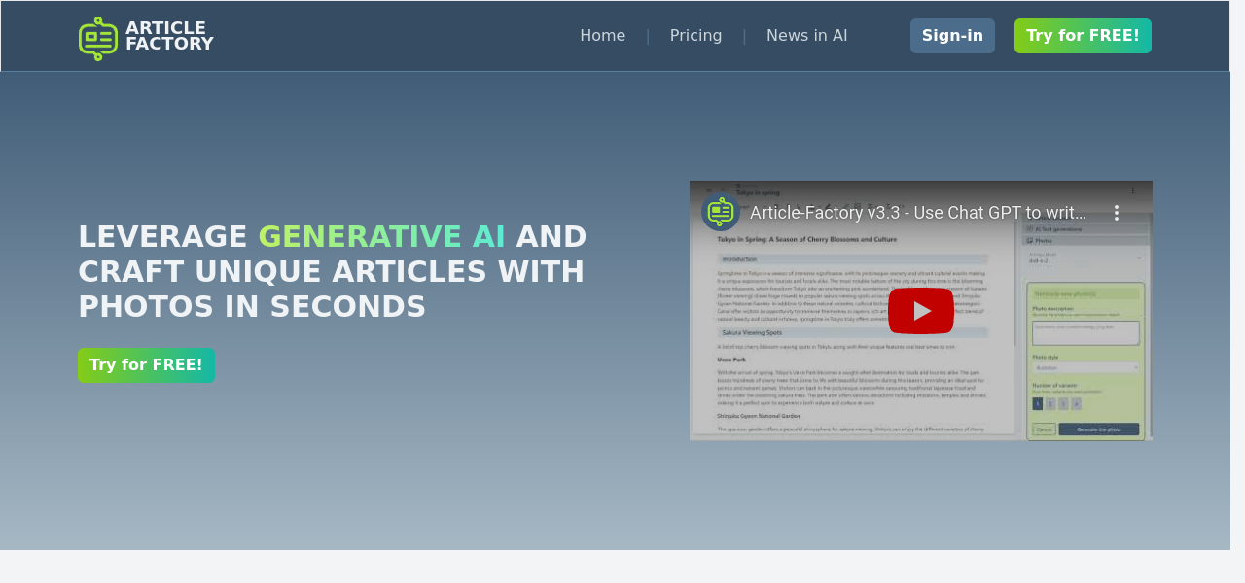Open the Article-Factory v3.3 video title link
Viewport: 1245px width, 583px height.
[x=917, y=213]
